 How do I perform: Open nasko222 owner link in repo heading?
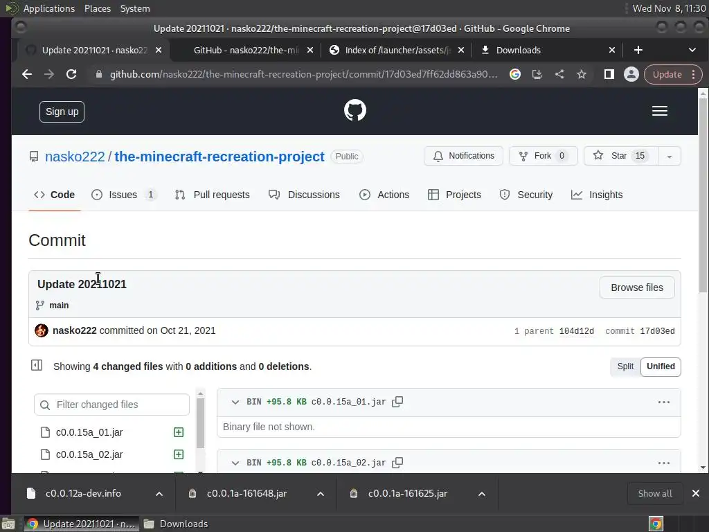pyautogui.click(x=75, y=157)
